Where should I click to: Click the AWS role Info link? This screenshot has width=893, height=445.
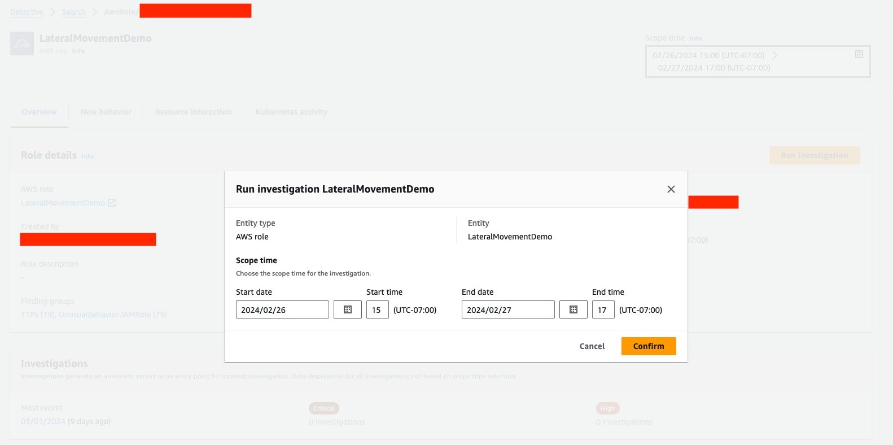(x=78, y=51)
